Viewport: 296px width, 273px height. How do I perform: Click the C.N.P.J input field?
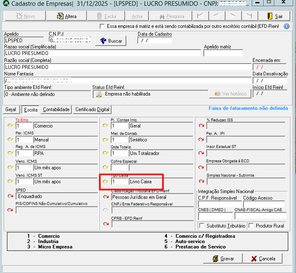tap(70, 40)
